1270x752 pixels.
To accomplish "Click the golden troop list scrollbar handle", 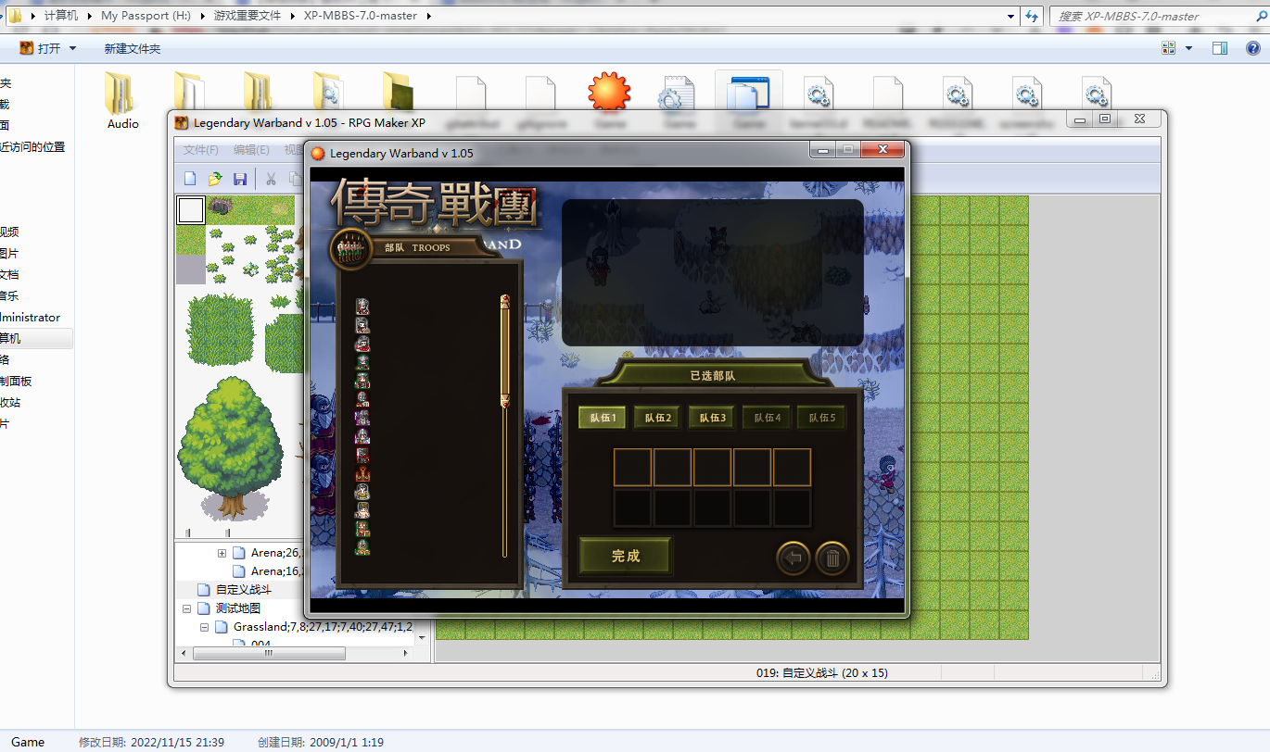I will pos(505,352).
